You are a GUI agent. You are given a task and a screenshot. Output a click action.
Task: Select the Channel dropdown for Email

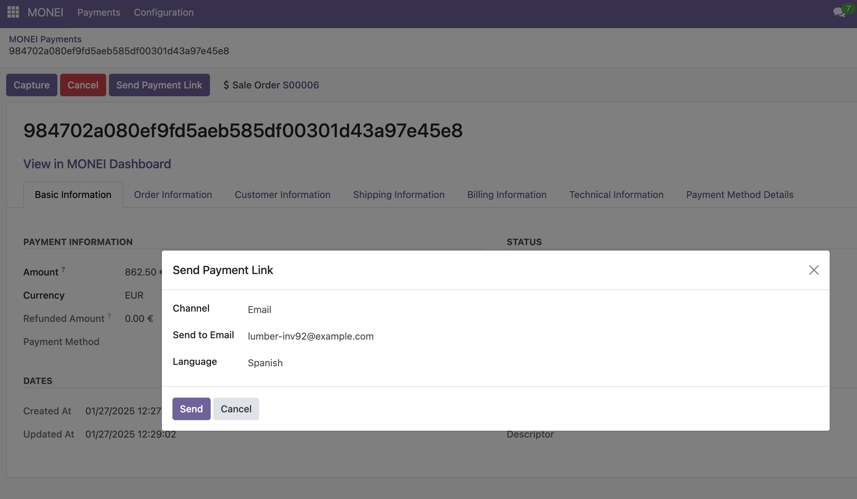pos(259,309)
